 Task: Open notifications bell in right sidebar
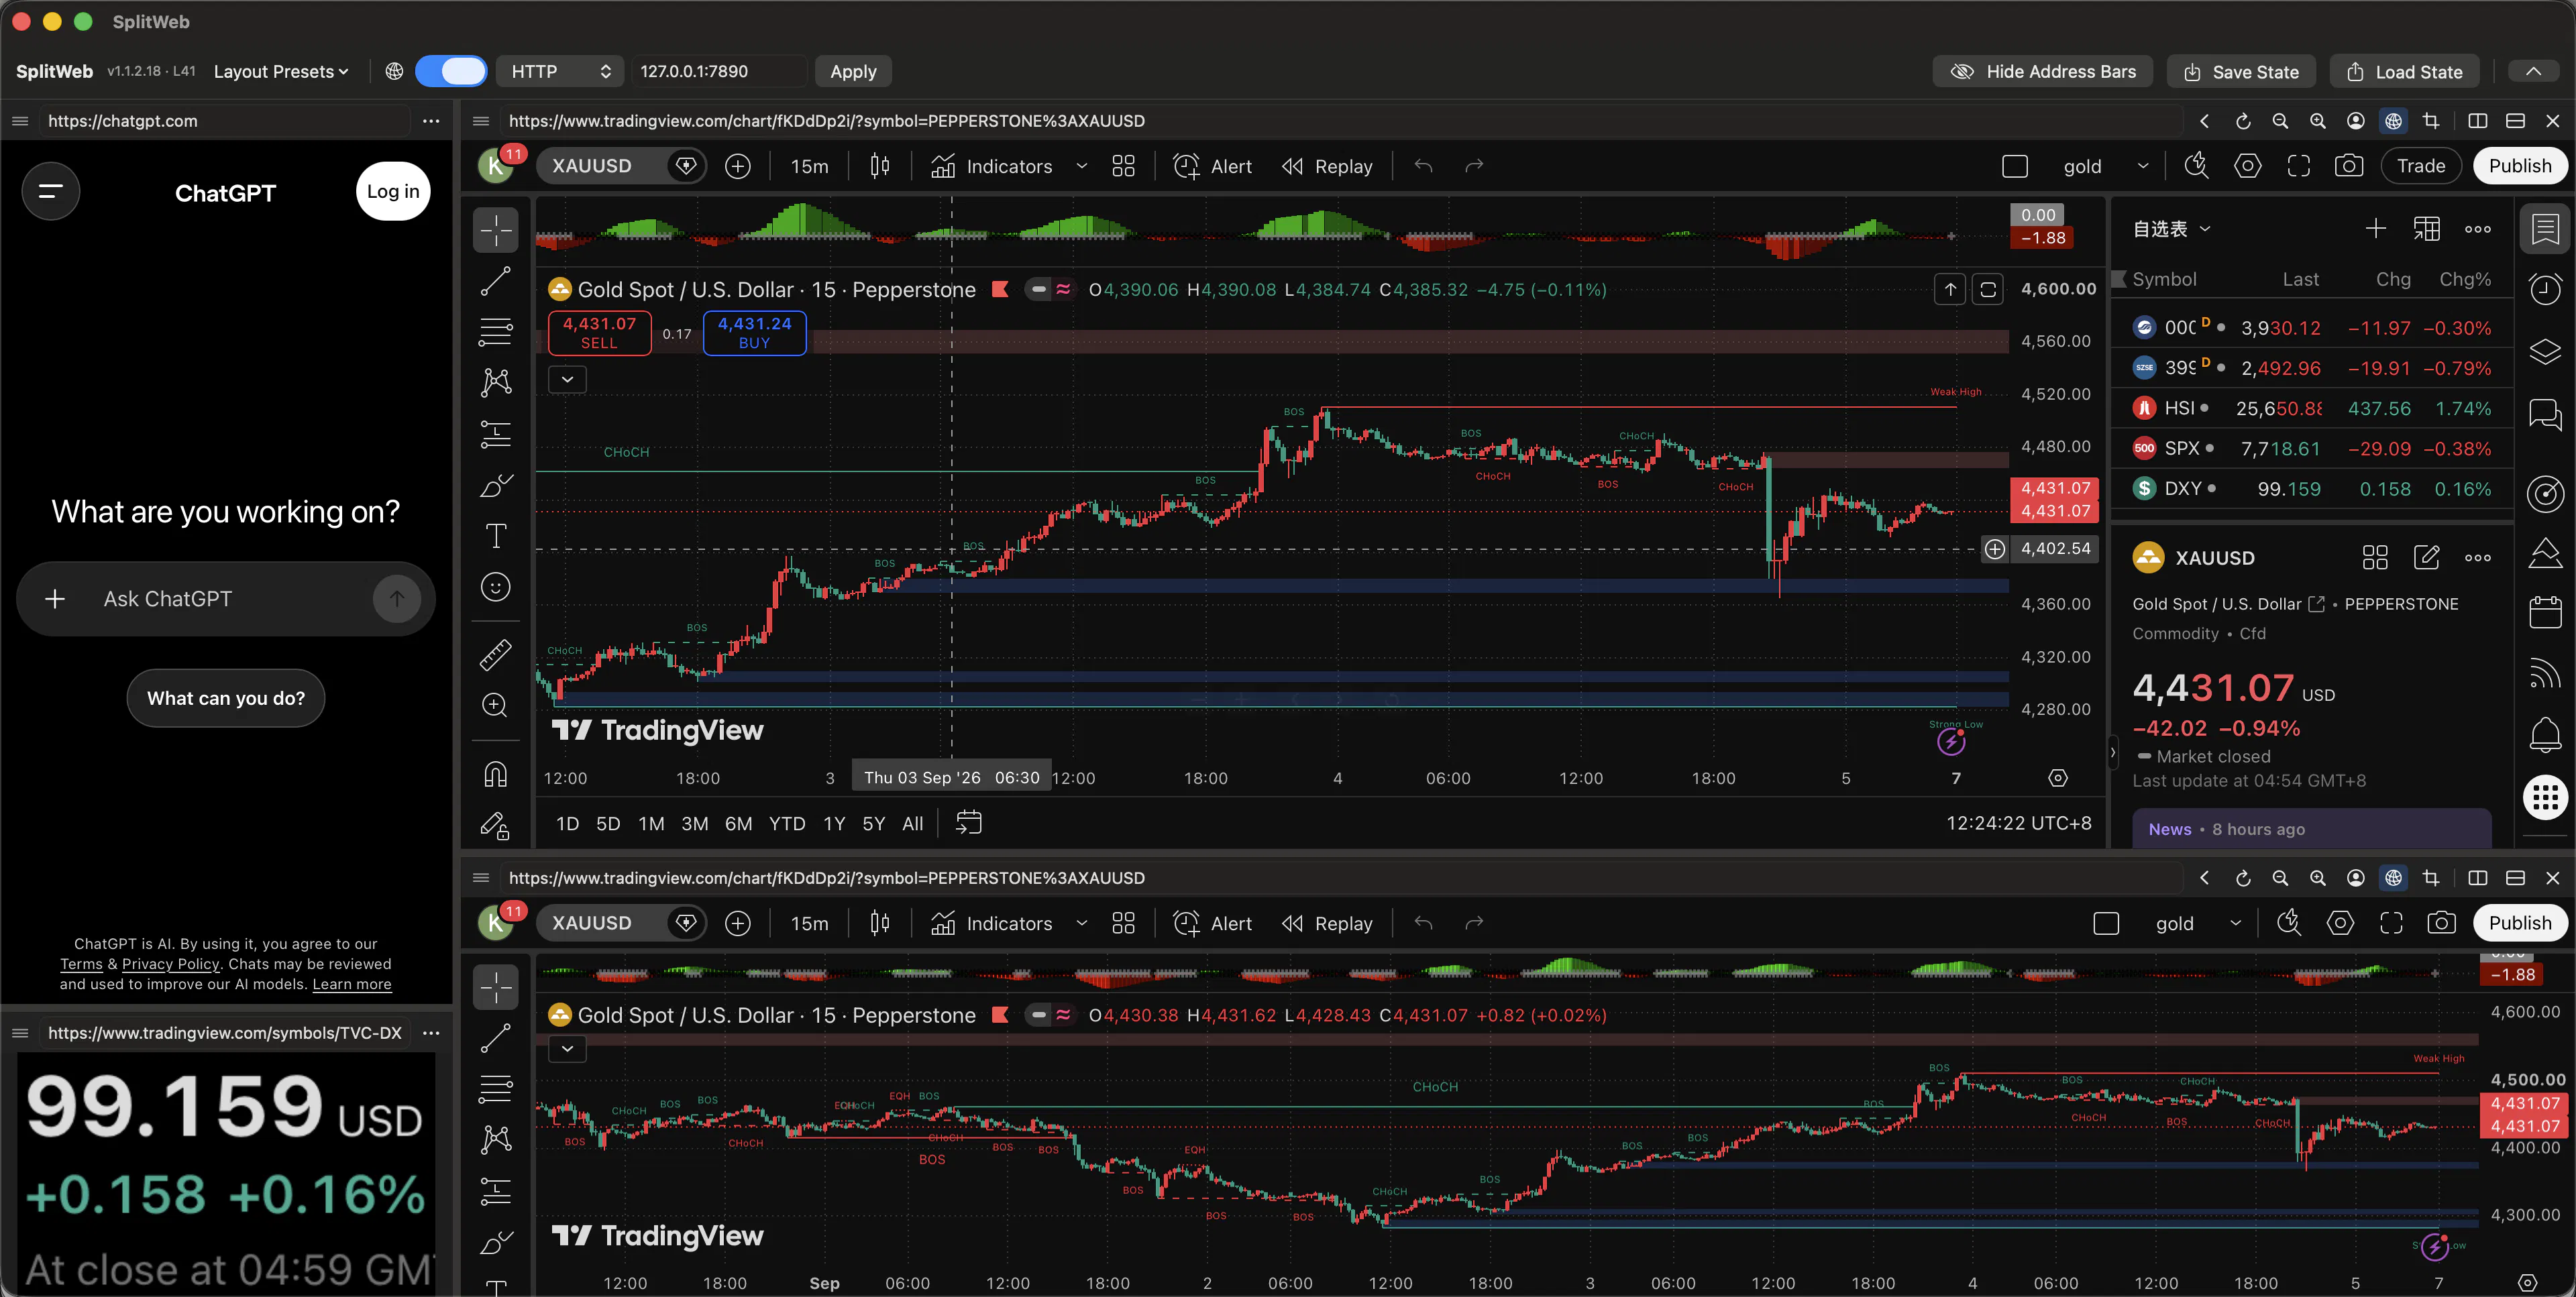[x=2545, y=736]
